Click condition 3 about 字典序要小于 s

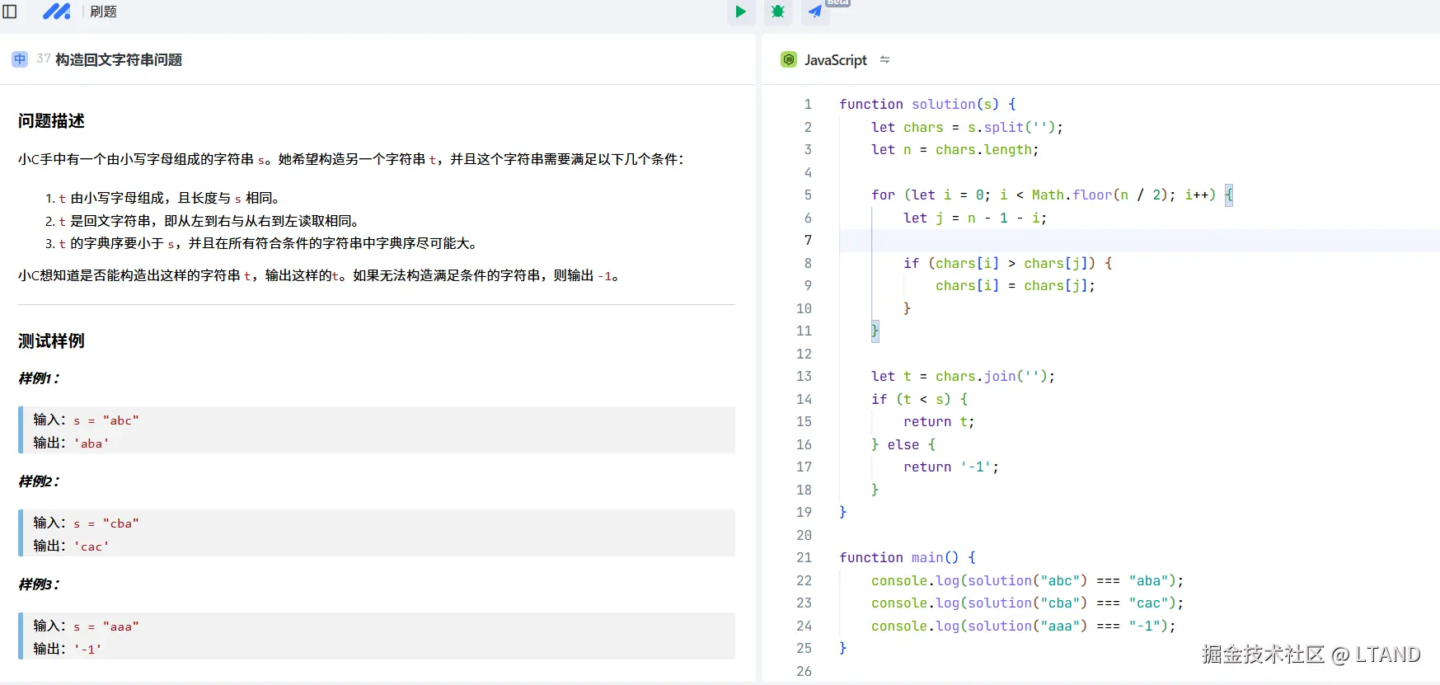[x=268, y=243]
